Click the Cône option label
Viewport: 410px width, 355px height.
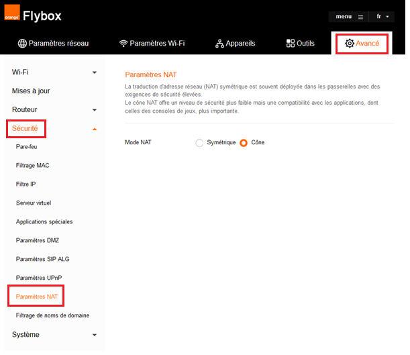(258, 142)
